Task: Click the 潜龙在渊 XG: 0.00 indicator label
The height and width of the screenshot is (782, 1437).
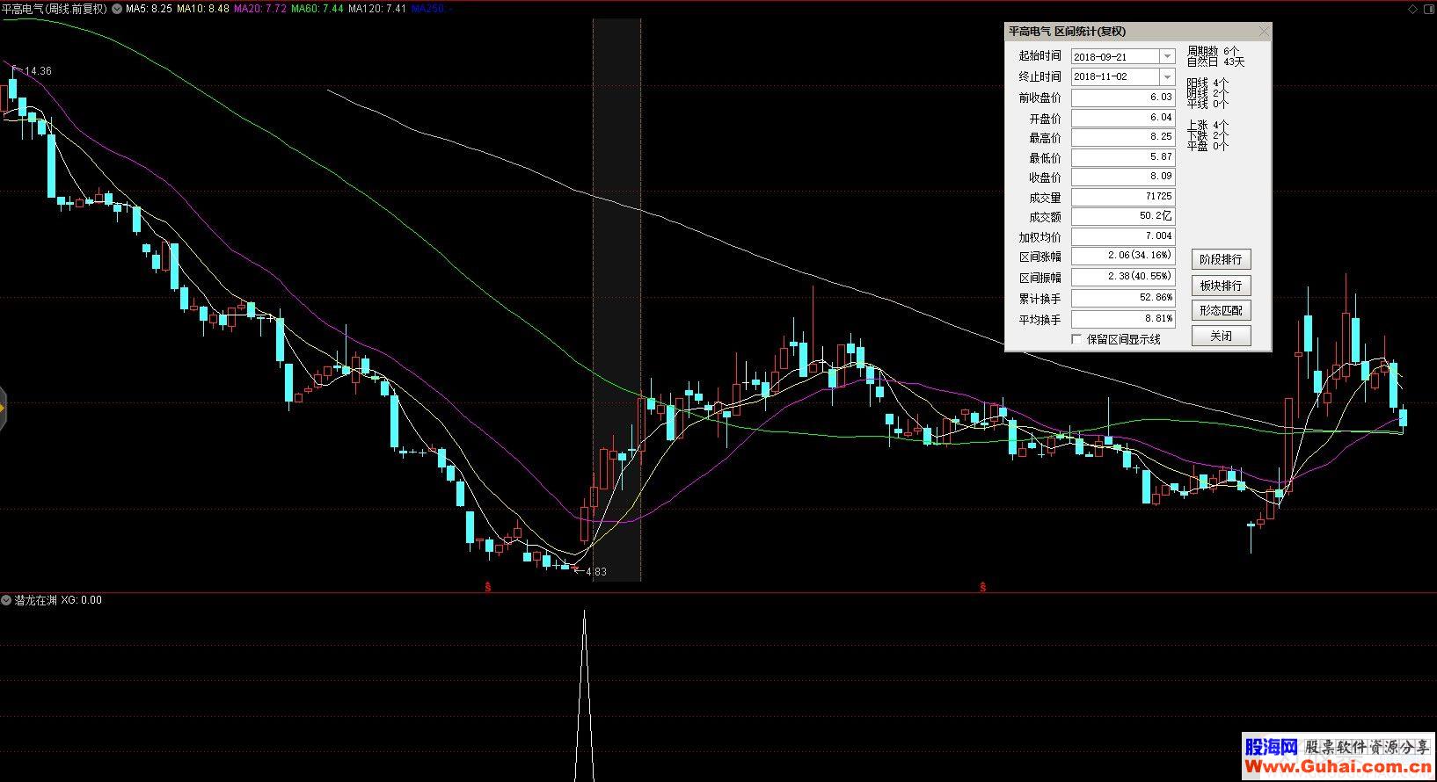Action: (x=58, y=600)
